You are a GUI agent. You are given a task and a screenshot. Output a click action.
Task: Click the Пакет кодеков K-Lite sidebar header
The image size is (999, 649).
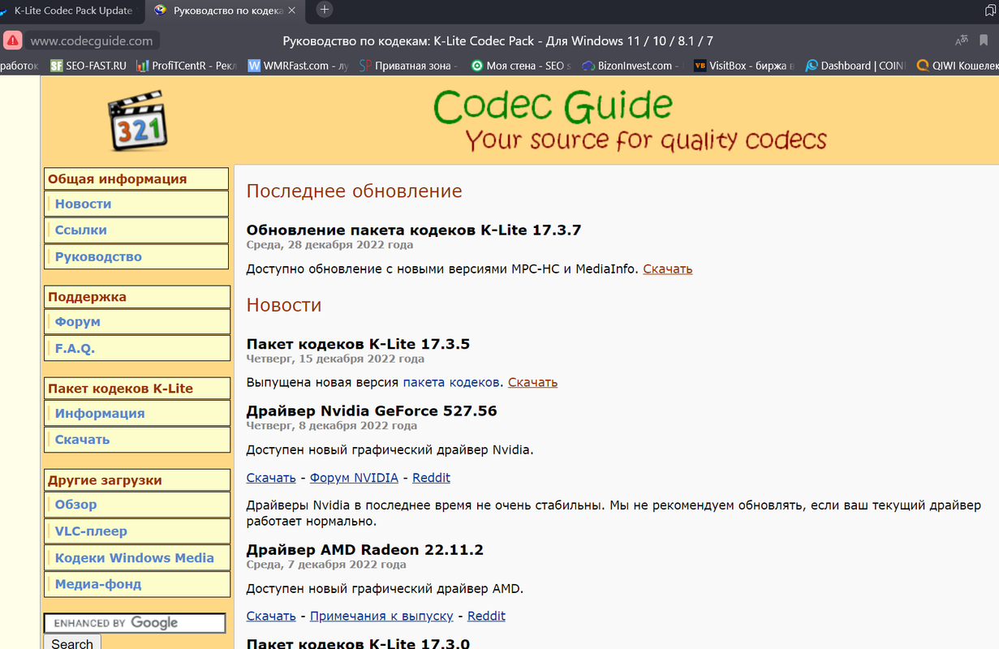coord(136,389)
